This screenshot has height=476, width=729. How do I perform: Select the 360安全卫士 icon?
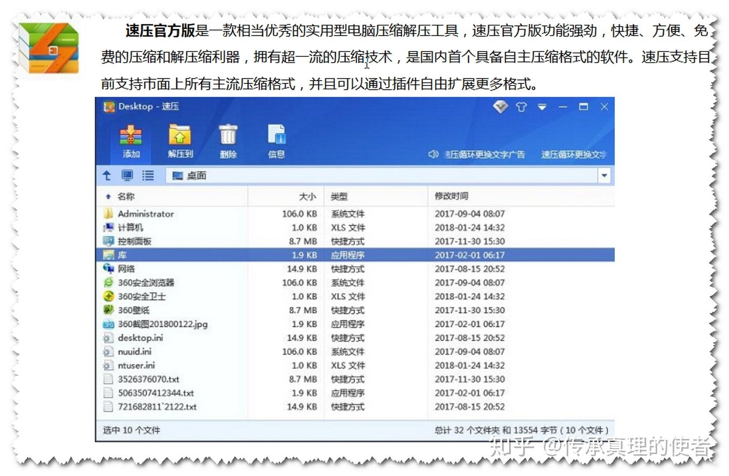point(108,296)
